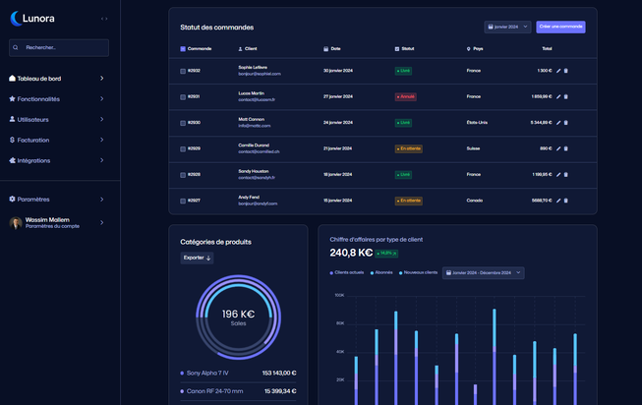
Task: Open the janvier 2024 date dropdown
Action: coord(507,27)
